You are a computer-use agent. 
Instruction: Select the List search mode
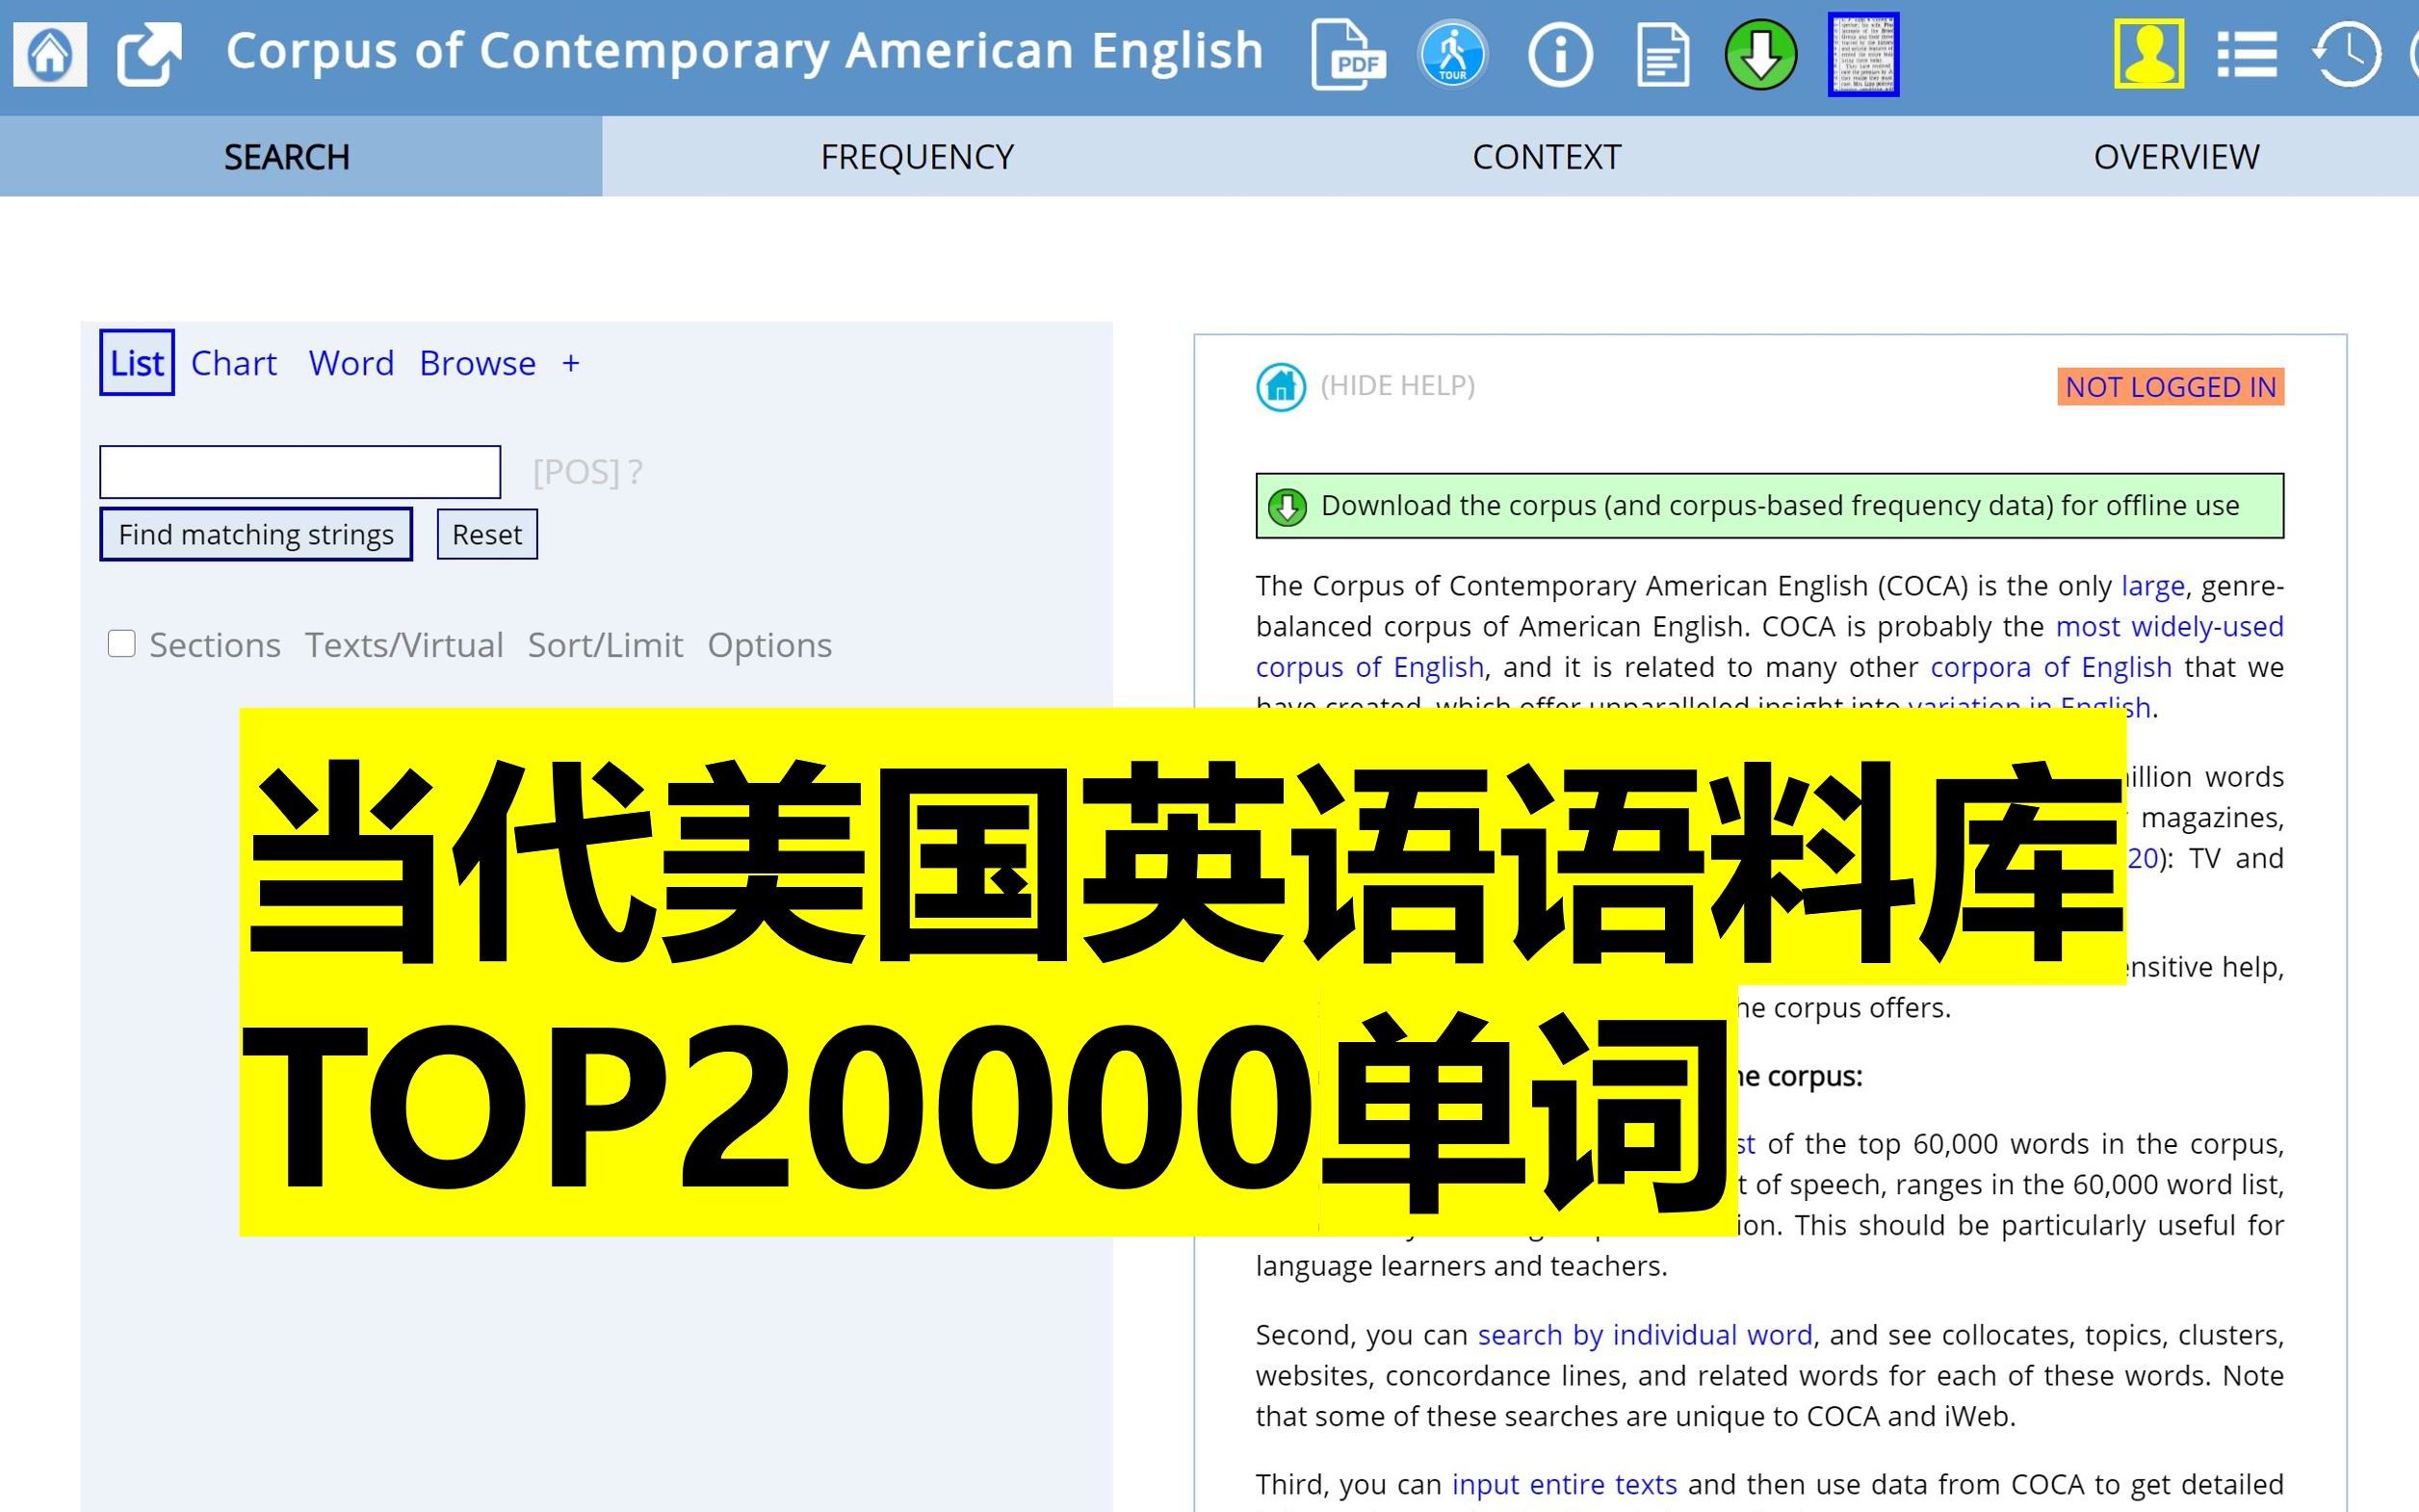pyautogui.click(x=137, y=363)
